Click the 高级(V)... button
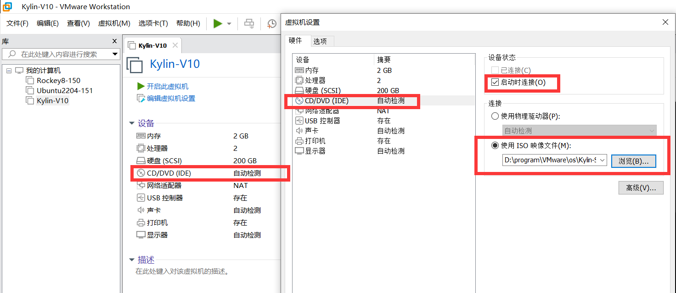676x293 pixels. (x=641, y=188)
